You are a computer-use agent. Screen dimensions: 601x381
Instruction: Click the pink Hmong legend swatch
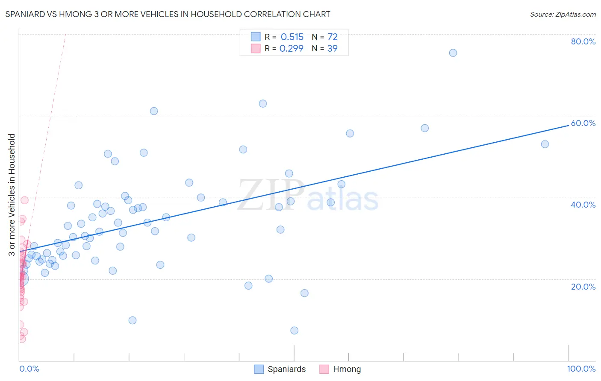324,369
